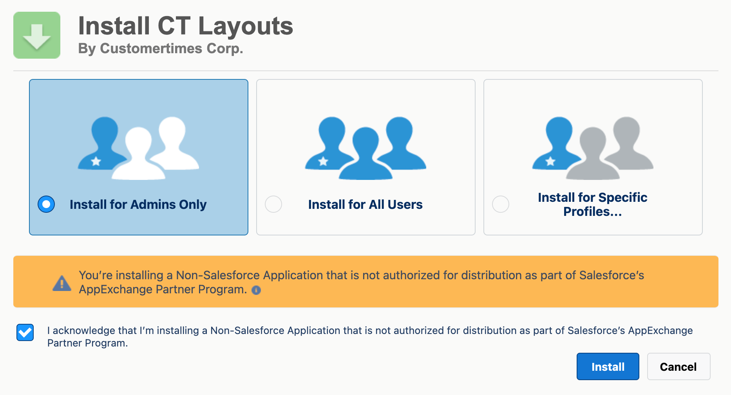The image size is (731, 395).
Task: Click the Install for Specific Profiles card
Action: click(x=593, y=157)
